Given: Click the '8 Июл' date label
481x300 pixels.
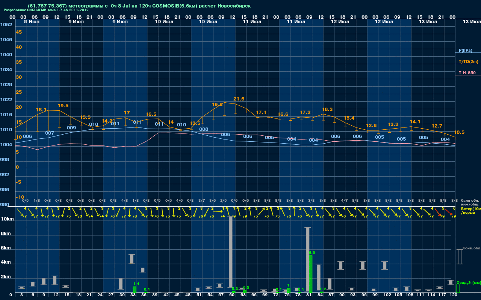Looking at the screenshot, I should (31, 22).
